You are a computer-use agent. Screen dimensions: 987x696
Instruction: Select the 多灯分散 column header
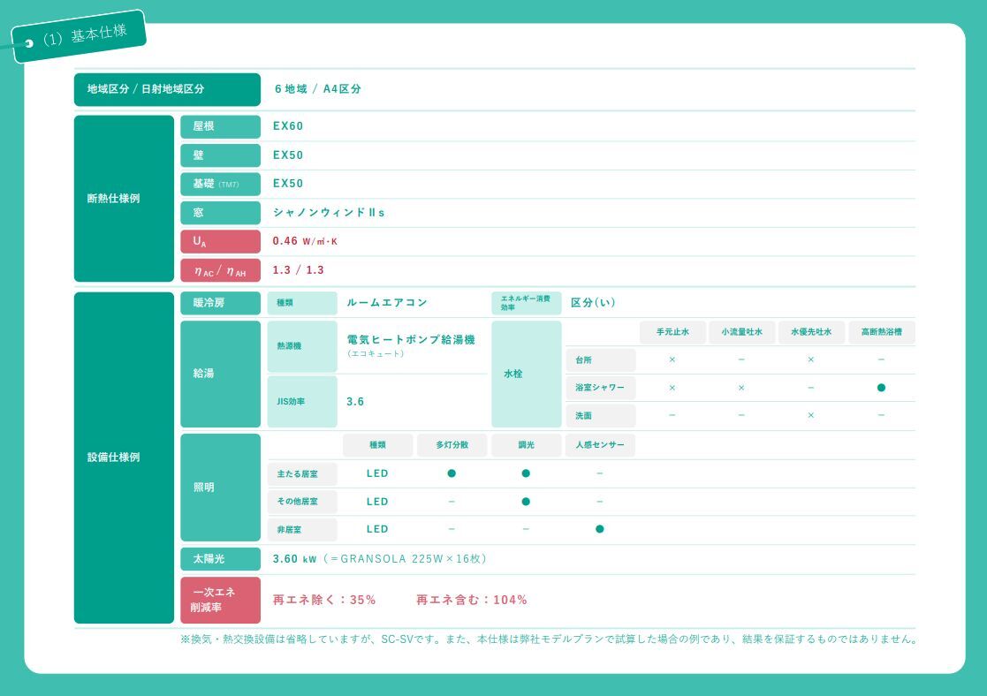point(452,445)
